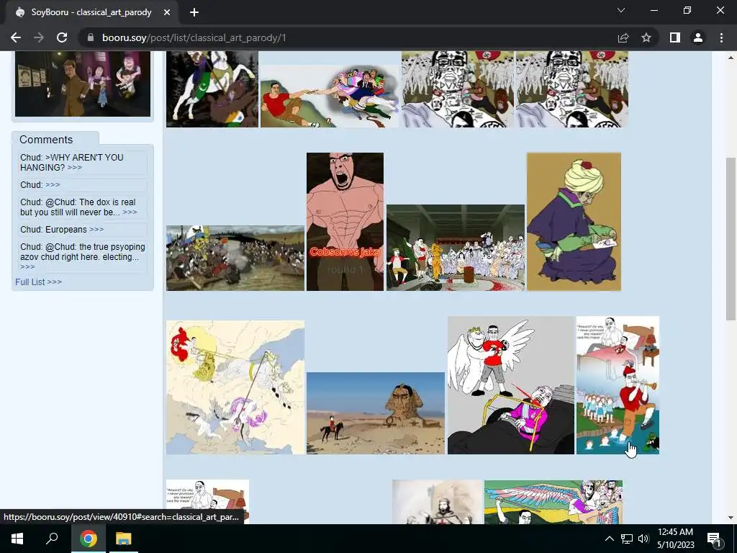The height and width of the screenshot is (553, 737).
Task: Open the notification center icon
Action: pos(713,539)
